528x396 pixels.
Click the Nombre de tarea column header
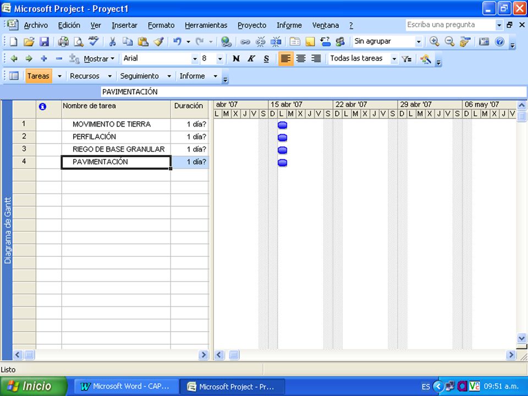116,109
